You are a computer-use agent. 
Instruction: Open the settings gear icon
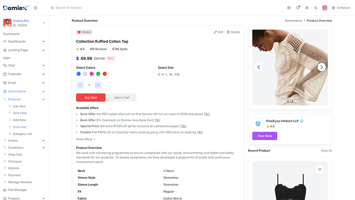pyautogui.click(x=307, y=8)
